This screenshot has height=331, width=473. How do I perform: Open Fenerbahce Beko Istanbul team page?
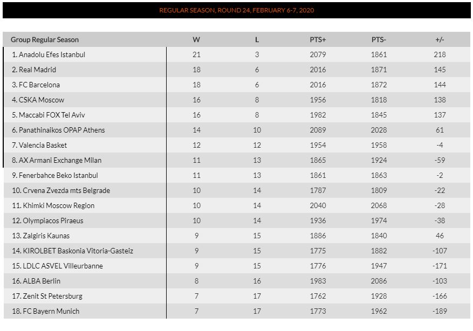click(58, 175)
